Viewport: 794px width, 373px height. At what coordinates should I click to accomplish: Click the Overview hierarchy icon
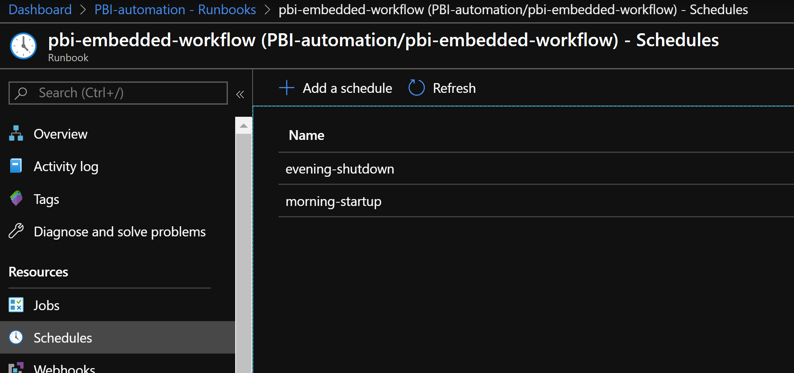pyautogui.click(x=16, y=133)
